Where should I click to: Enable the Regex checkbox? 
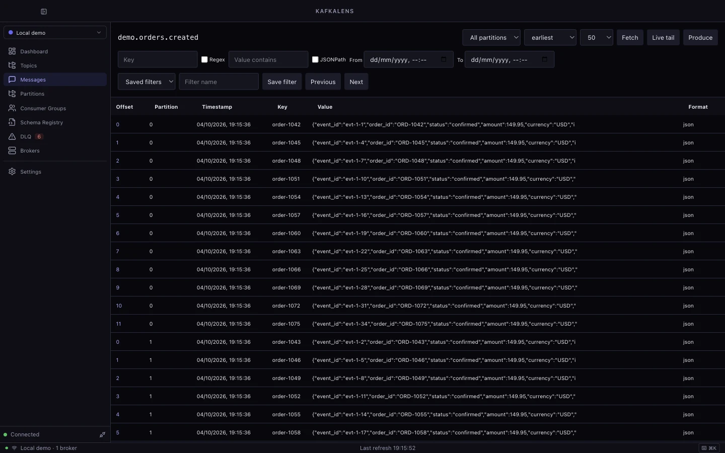tap(204, 59)
